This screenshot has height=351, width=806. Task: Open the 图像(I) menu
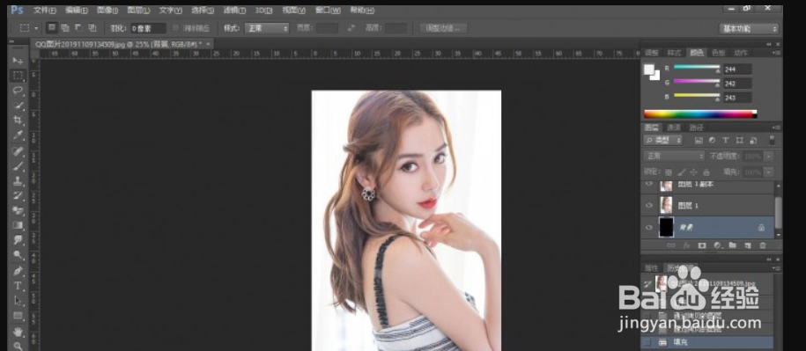(107, 11)
